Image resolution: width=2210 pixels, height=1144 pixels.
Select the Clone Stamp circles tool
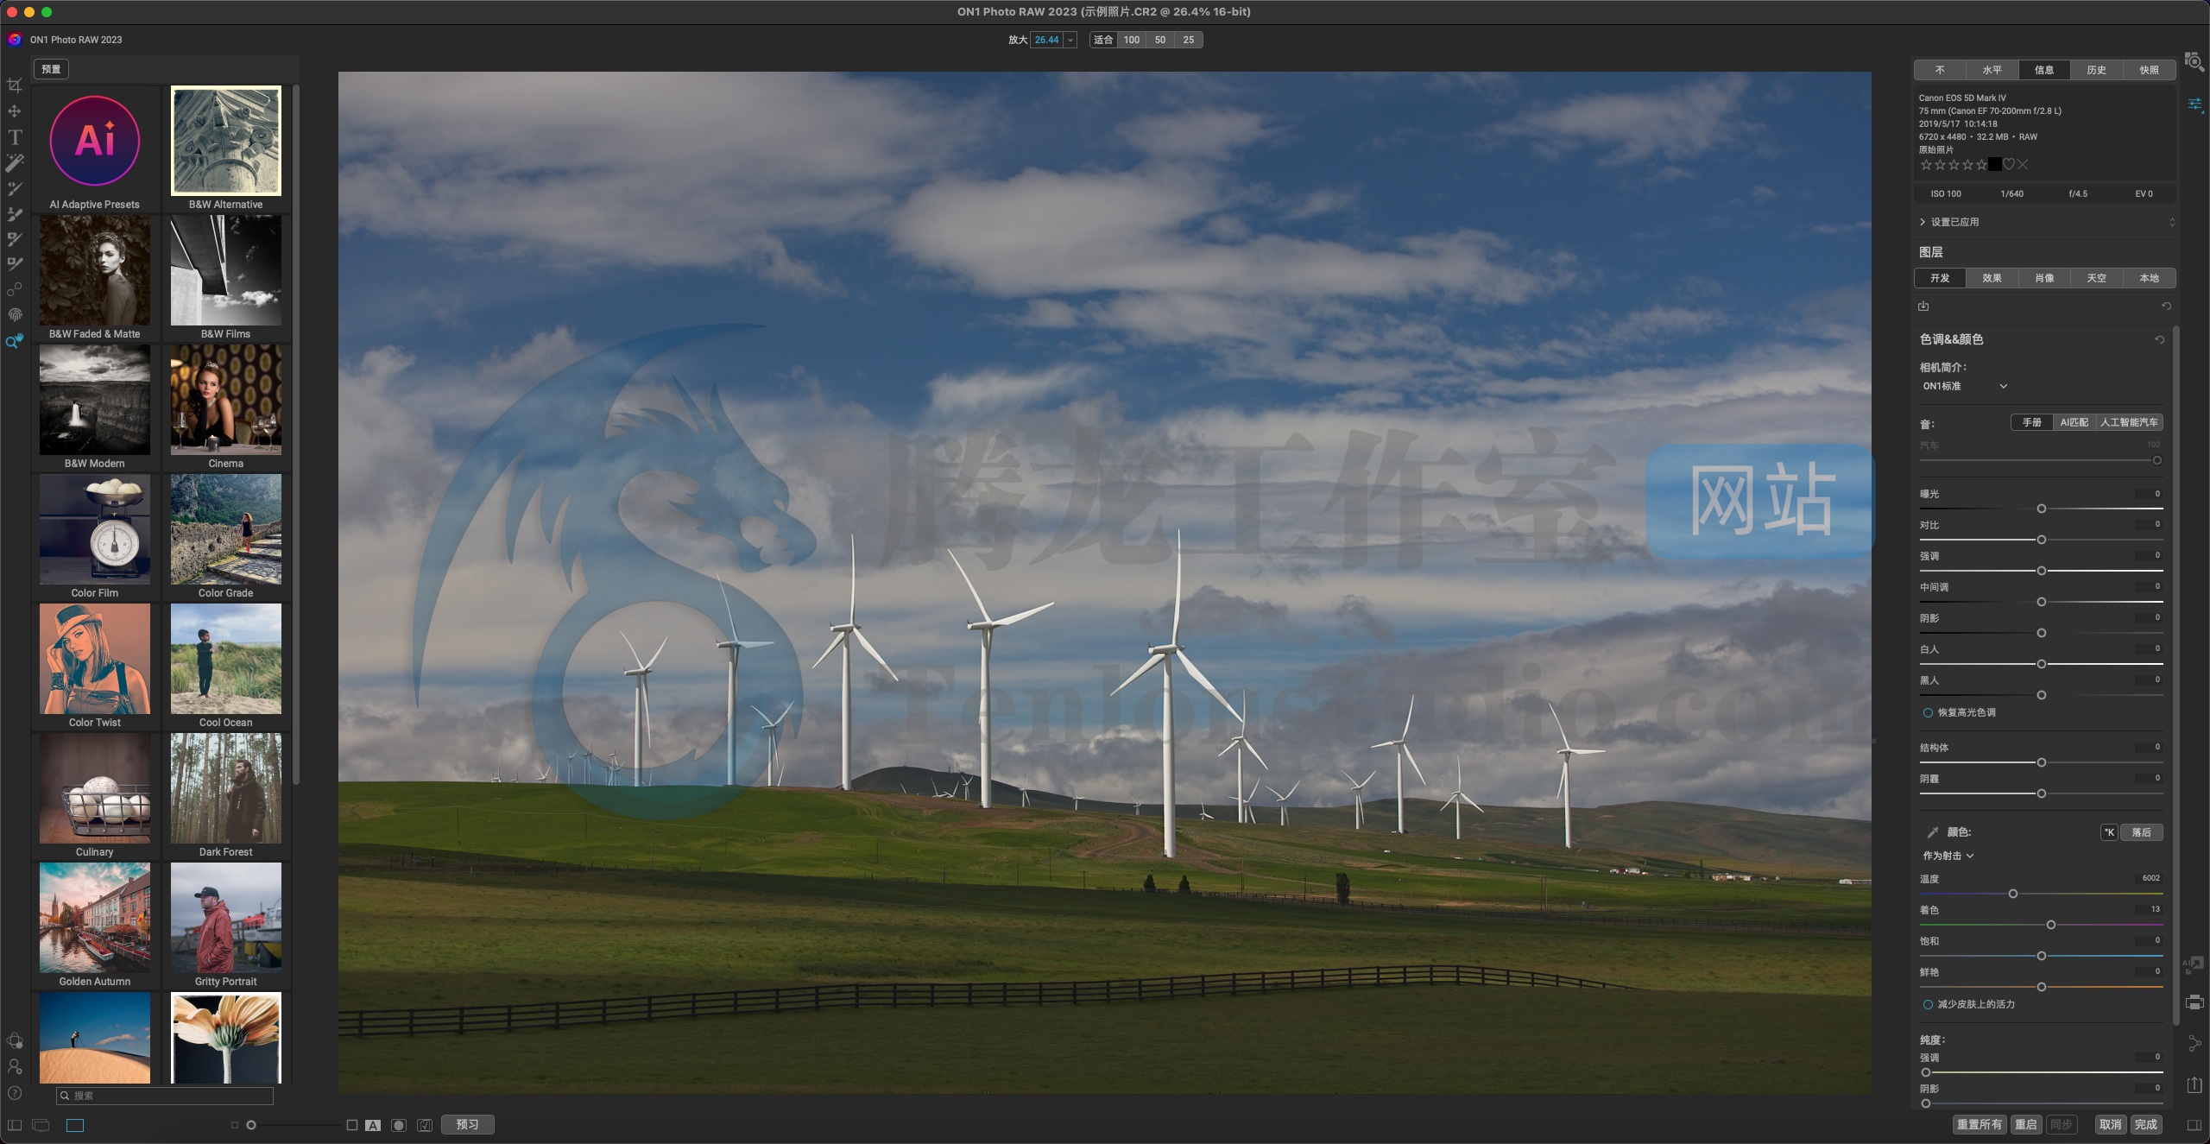tap(15, 290)
